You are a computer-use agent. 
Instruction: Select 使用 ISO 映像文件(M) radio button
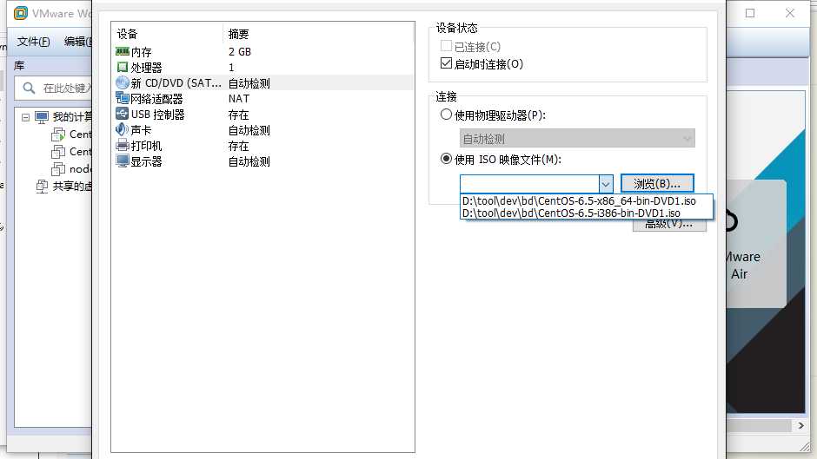(446, 158)
